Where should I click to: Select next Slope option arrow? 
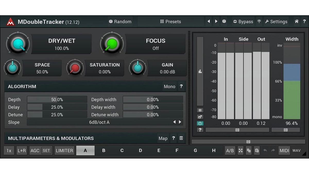[180, 122]
